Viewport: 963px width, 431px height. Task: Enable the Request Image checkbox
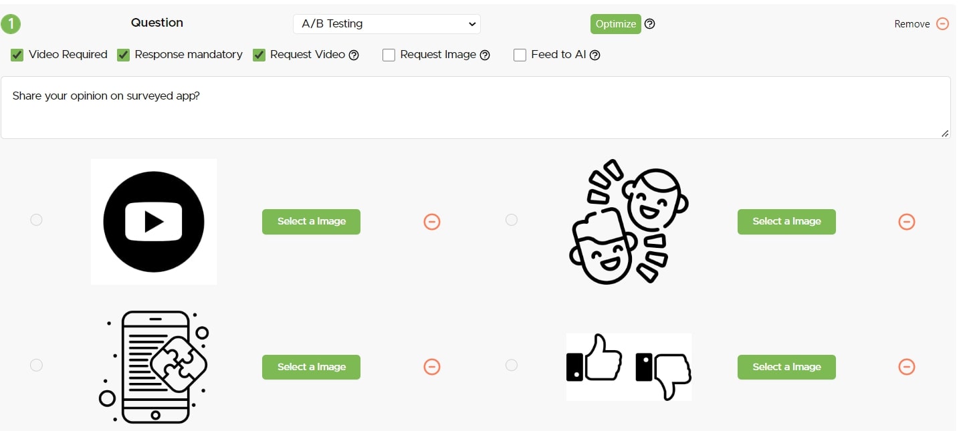click(x=389, y=55)
